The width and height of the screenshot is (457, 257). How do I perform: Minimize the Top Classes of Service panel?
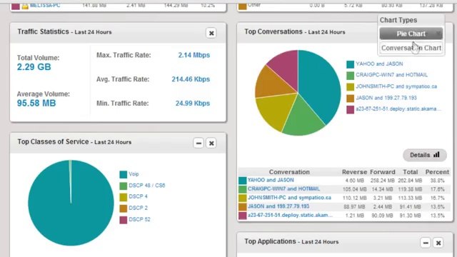[x=199, y=143]
